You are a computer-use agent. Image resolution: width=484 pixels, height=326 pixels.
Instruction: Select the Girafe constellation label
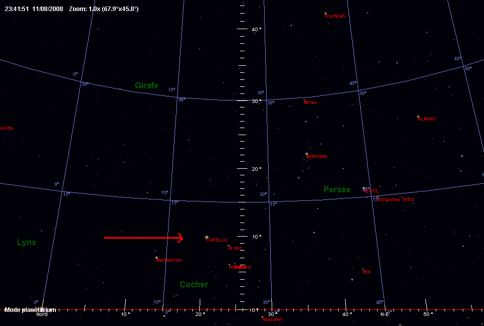tap(146, 86)
